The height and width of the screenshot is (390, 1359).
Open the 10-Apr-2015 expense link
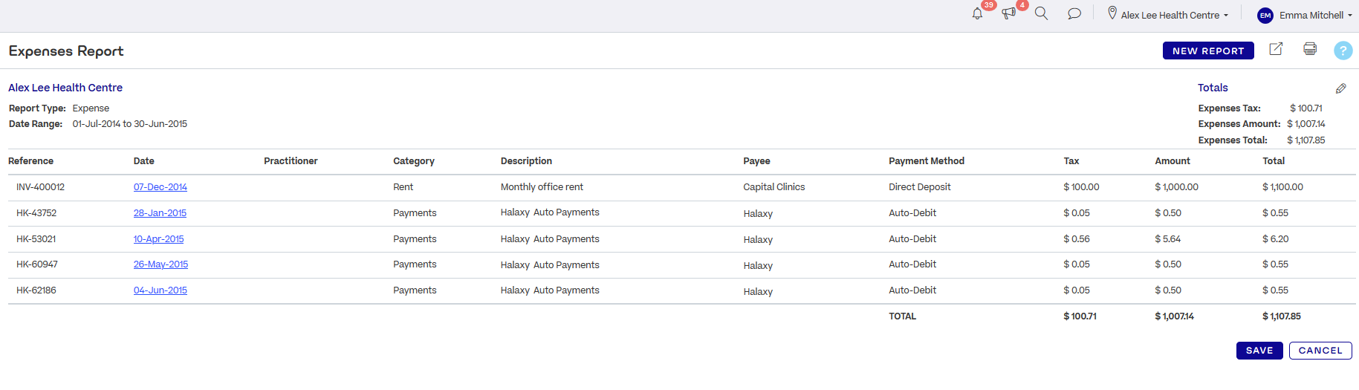click(x=158, y=239)
